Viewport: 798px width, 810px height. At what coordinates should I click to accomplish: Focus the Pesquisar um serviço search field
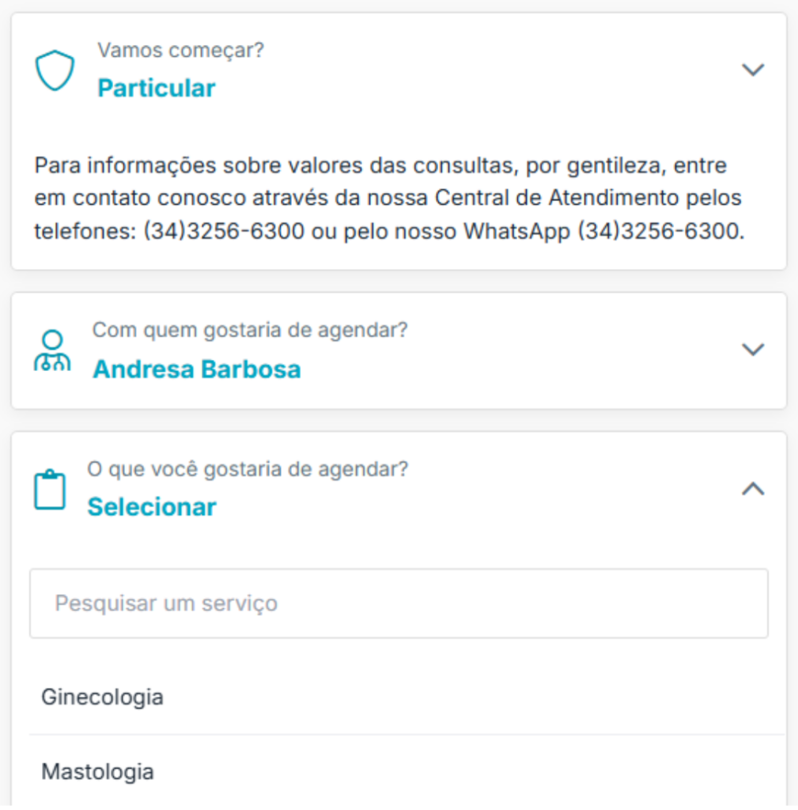pyautogui.click(x=399, y=604)
